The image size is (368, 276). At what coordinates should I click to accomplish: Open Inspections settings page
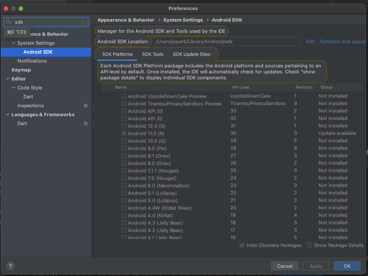tap(31, 105)
